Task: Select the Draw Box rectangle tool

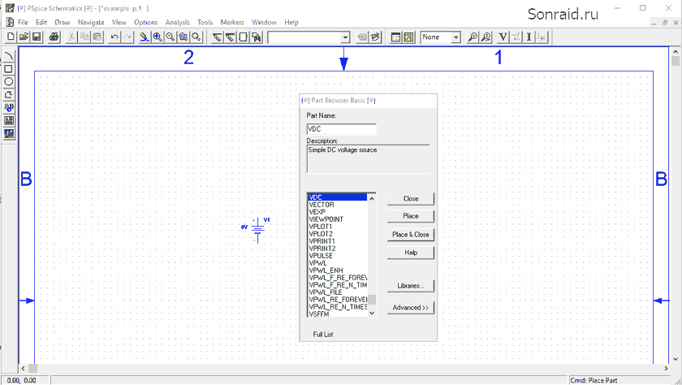Action: coord(9,69)
